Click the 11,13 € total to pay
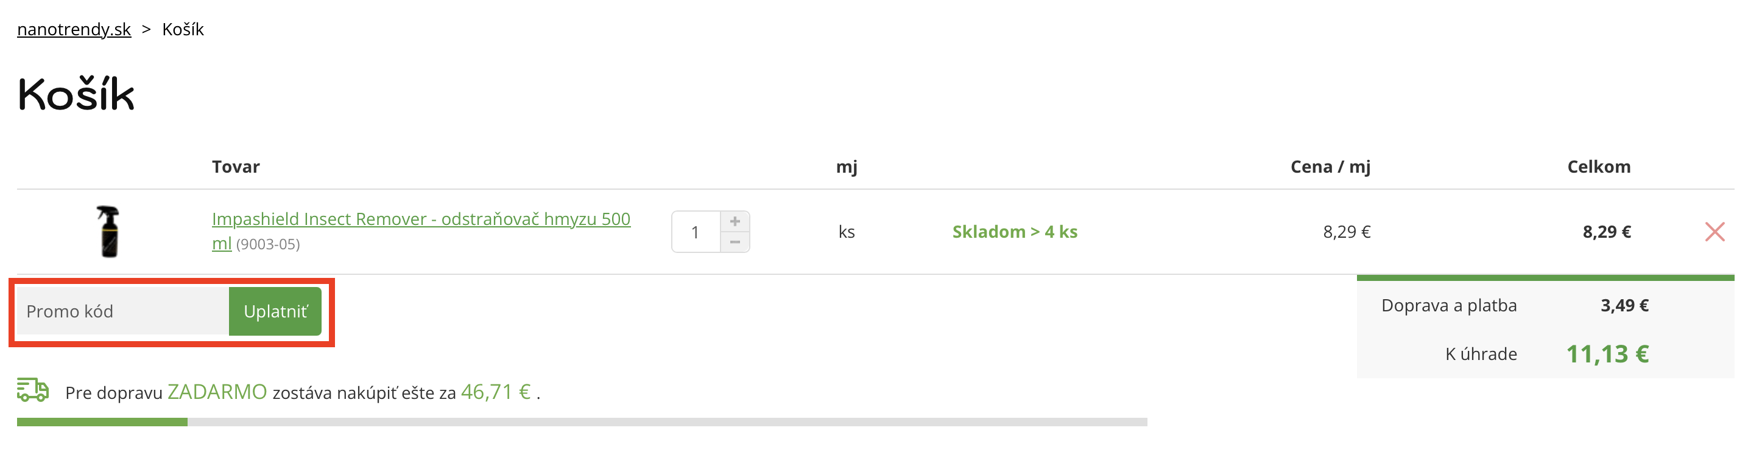1748x450 pixels. tap(1607, 354)
